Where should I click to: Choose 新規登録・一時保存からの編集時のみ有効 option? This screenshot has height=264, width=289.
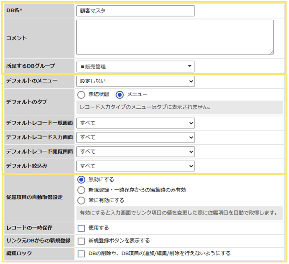pyautogui.click(x=81, y=190)
